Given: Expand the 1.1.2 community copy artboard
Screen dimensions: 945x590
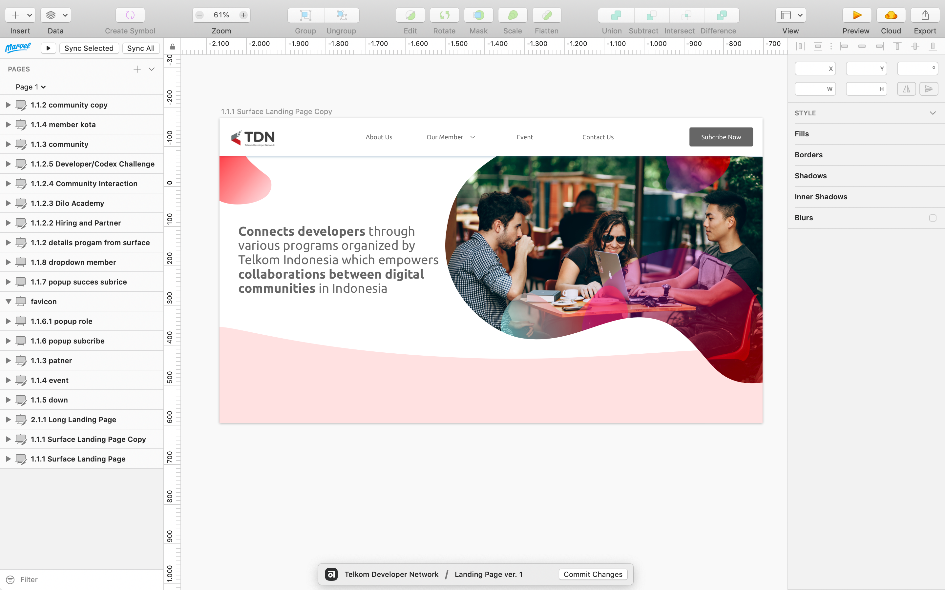Looking at the screenshot, I should click(x=8, y=105).
